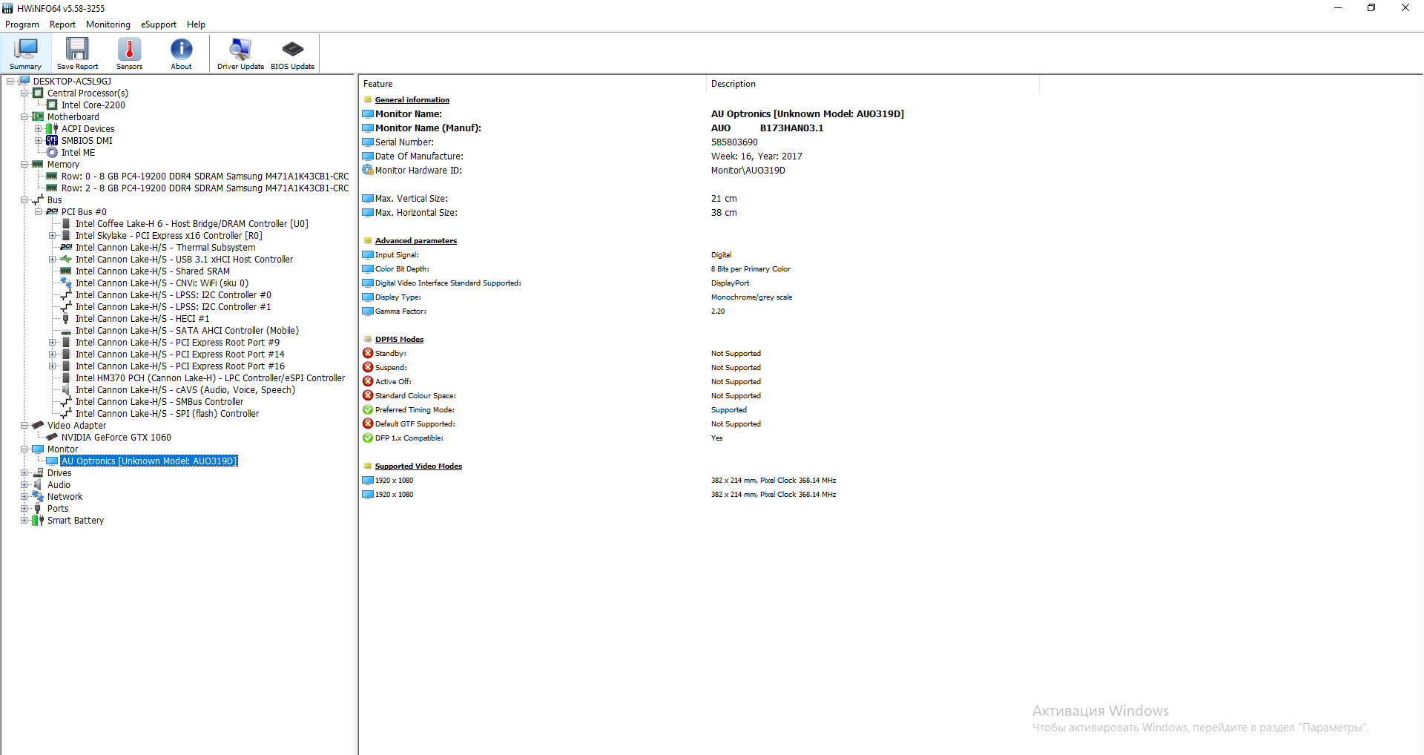Collapse the DESKTOP-AC5L9GJ root node
Screen dimensions: 1424x755
pyautogui.click(x=10, y=82)
